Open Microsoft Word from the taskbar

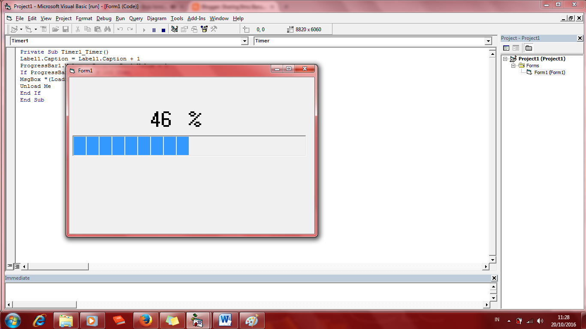coord(225,320)
